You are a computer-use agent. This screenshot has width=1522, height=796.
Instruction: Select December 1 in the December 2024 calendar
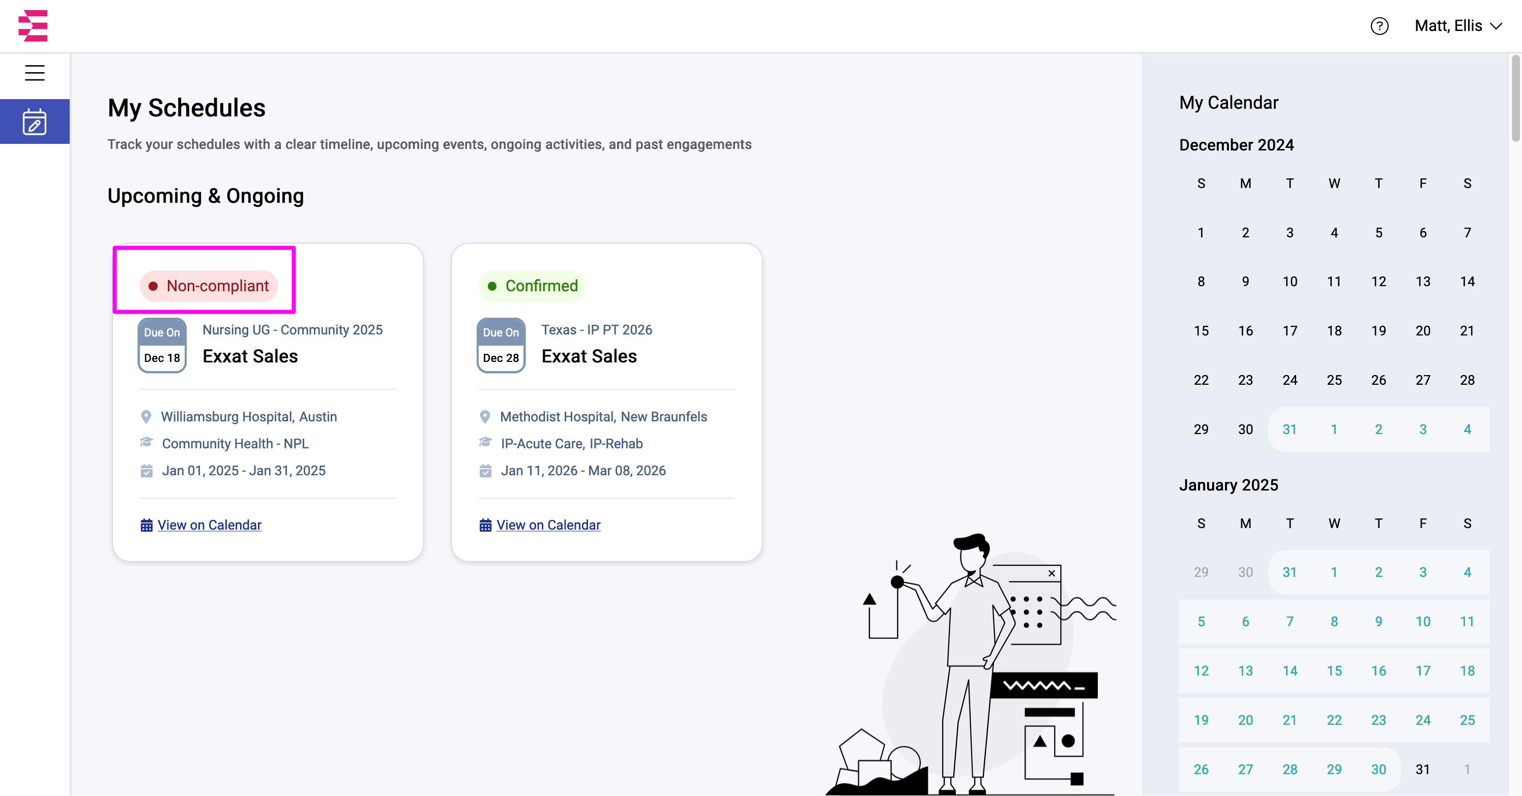tap(1201, 233)
